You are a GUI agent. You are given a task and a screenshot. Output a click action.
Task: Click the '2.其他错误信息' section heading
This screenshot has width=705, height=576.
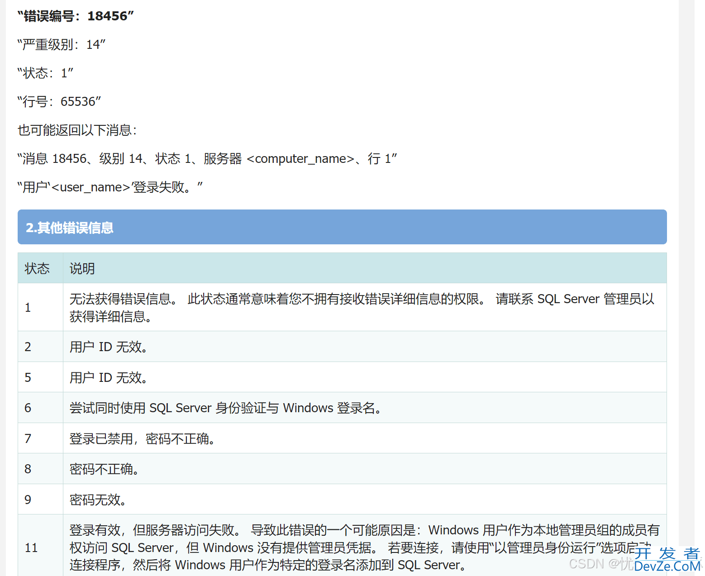[x=342, y=227]
